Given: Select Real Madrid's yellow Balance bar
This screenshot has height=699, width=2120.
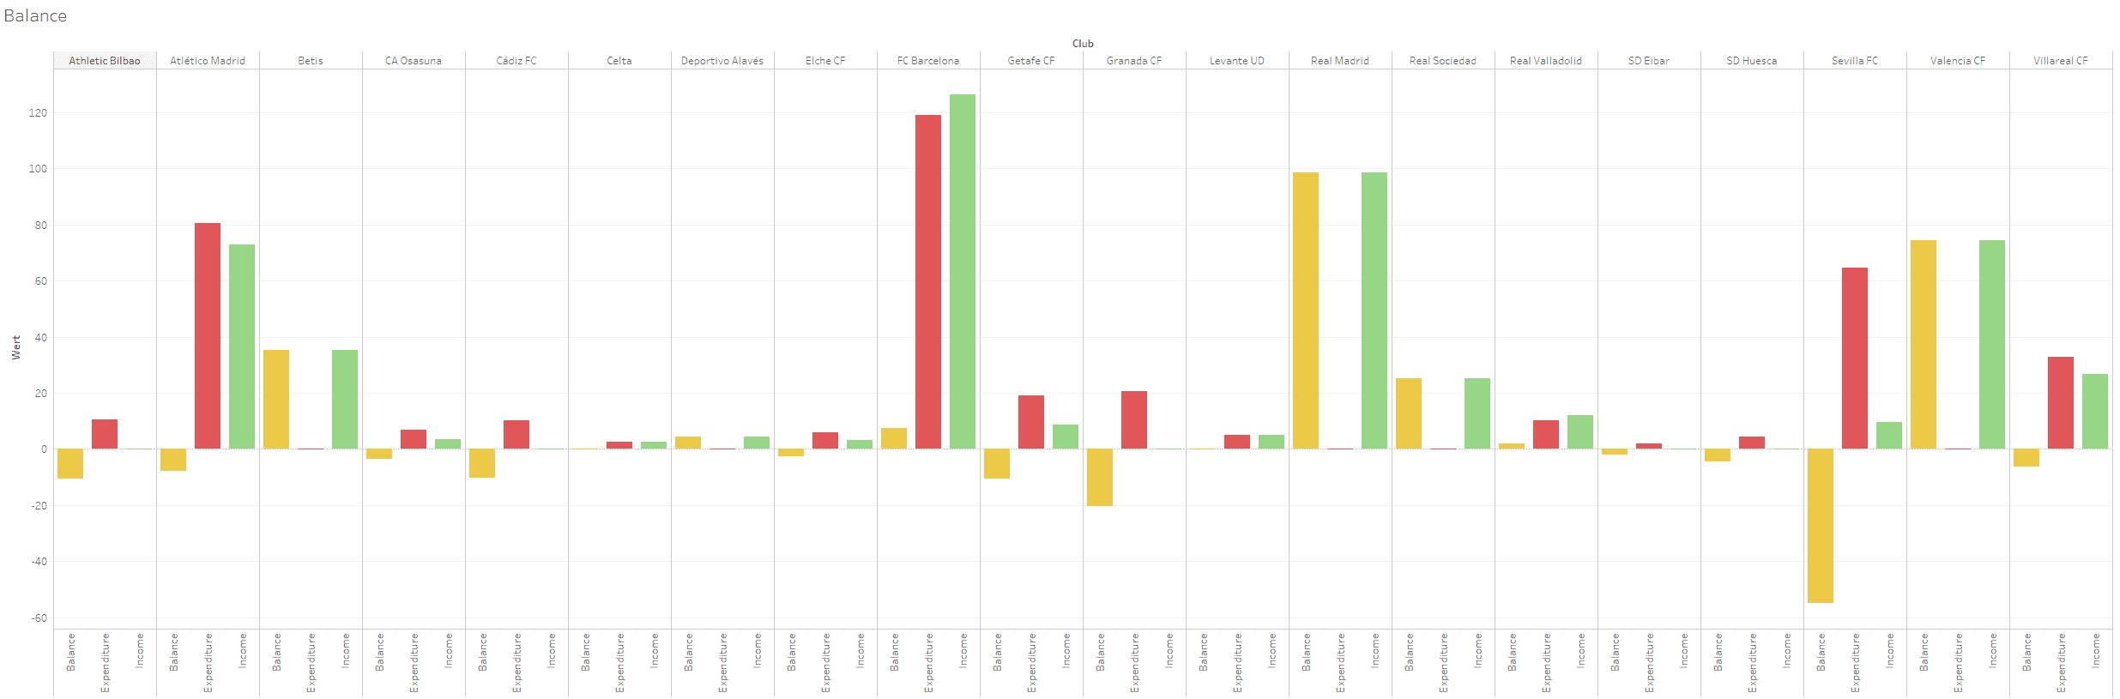Looking at the screenshot, I should pyautogui.click(x=1306, y=310).
